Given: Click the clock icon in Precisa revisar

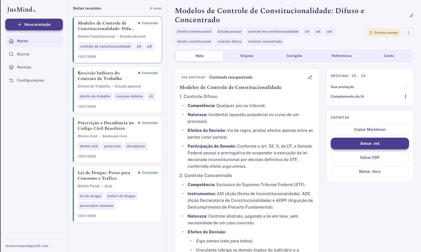Looking at the screenshot, I should [371, 33].
